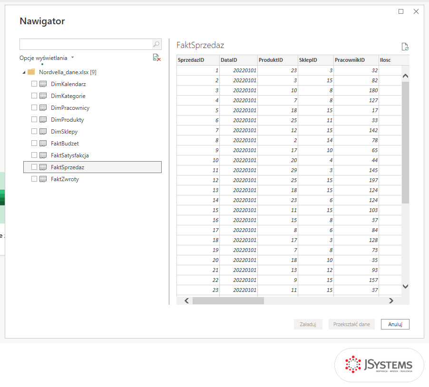Screen dimensions: 429x387
Task: Click the JSystems logo
Action: pos(379,365)
